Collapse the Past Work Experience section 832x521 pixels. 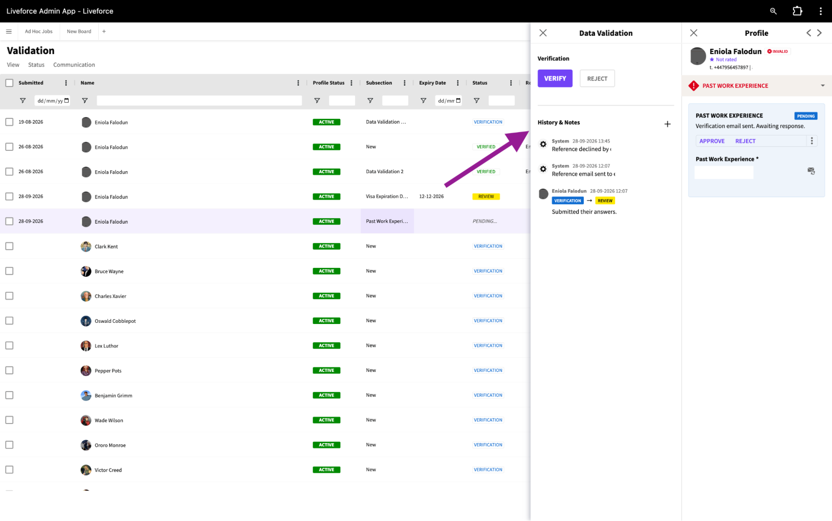click(x=822, y=86)
